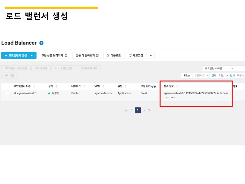Viewport: 245px width, 184px height.
Task: Jump to the last page with double-arrow
Action: 150,110
